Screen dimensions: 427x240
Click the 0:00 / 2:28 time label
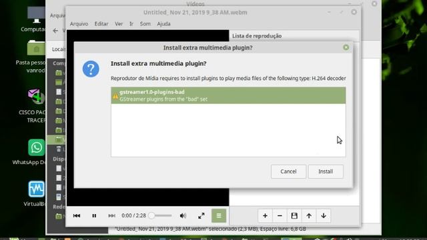(133, 216)
